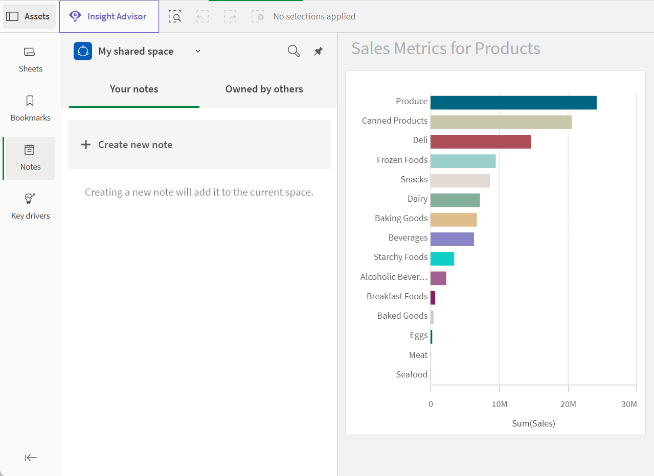Click the Alcoholic Beverages bar
This screenshot has width=654, height=476.
(x=438, y=278)
